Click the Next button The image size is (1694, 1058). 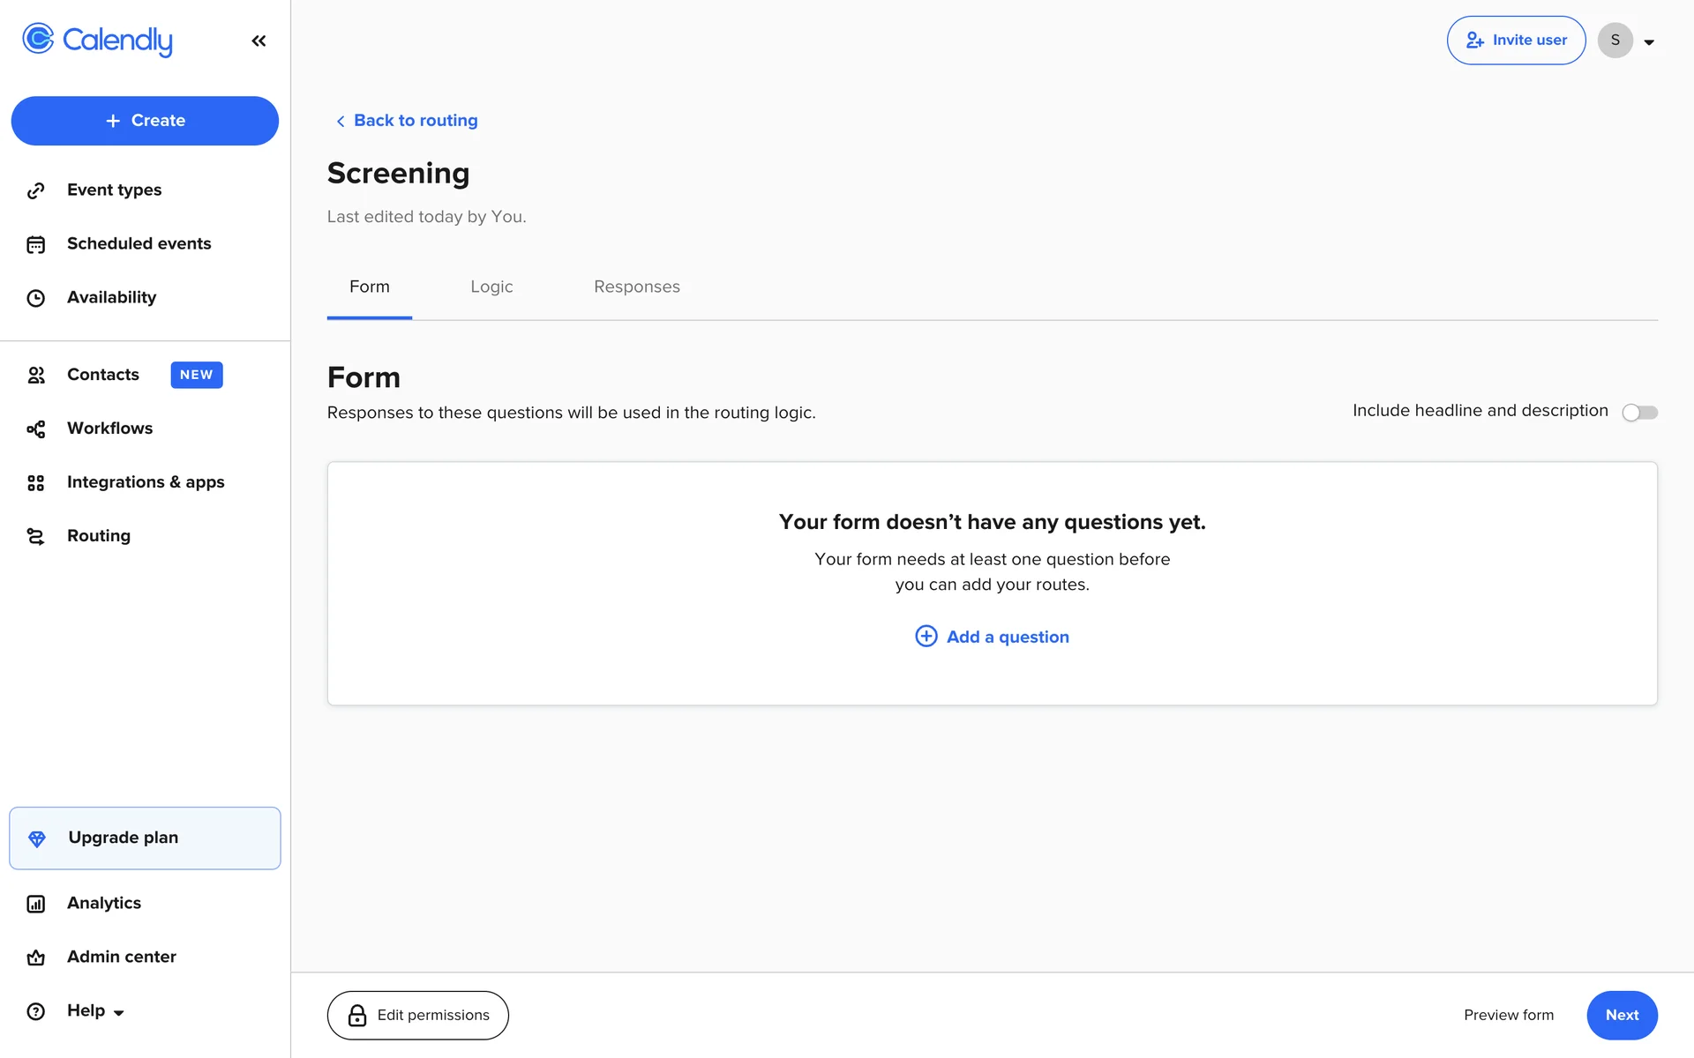coord(1621,1015)
